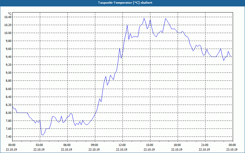Select the 23.10.19 date label

point(232,149)
